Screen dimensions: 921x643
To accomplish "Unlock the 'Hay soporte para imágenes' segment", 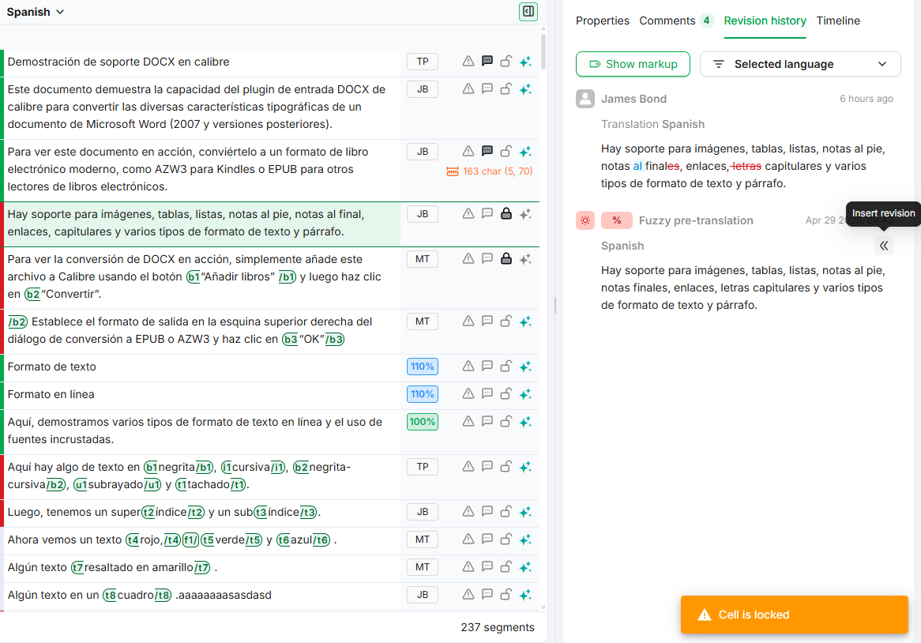I will [506, 213].
